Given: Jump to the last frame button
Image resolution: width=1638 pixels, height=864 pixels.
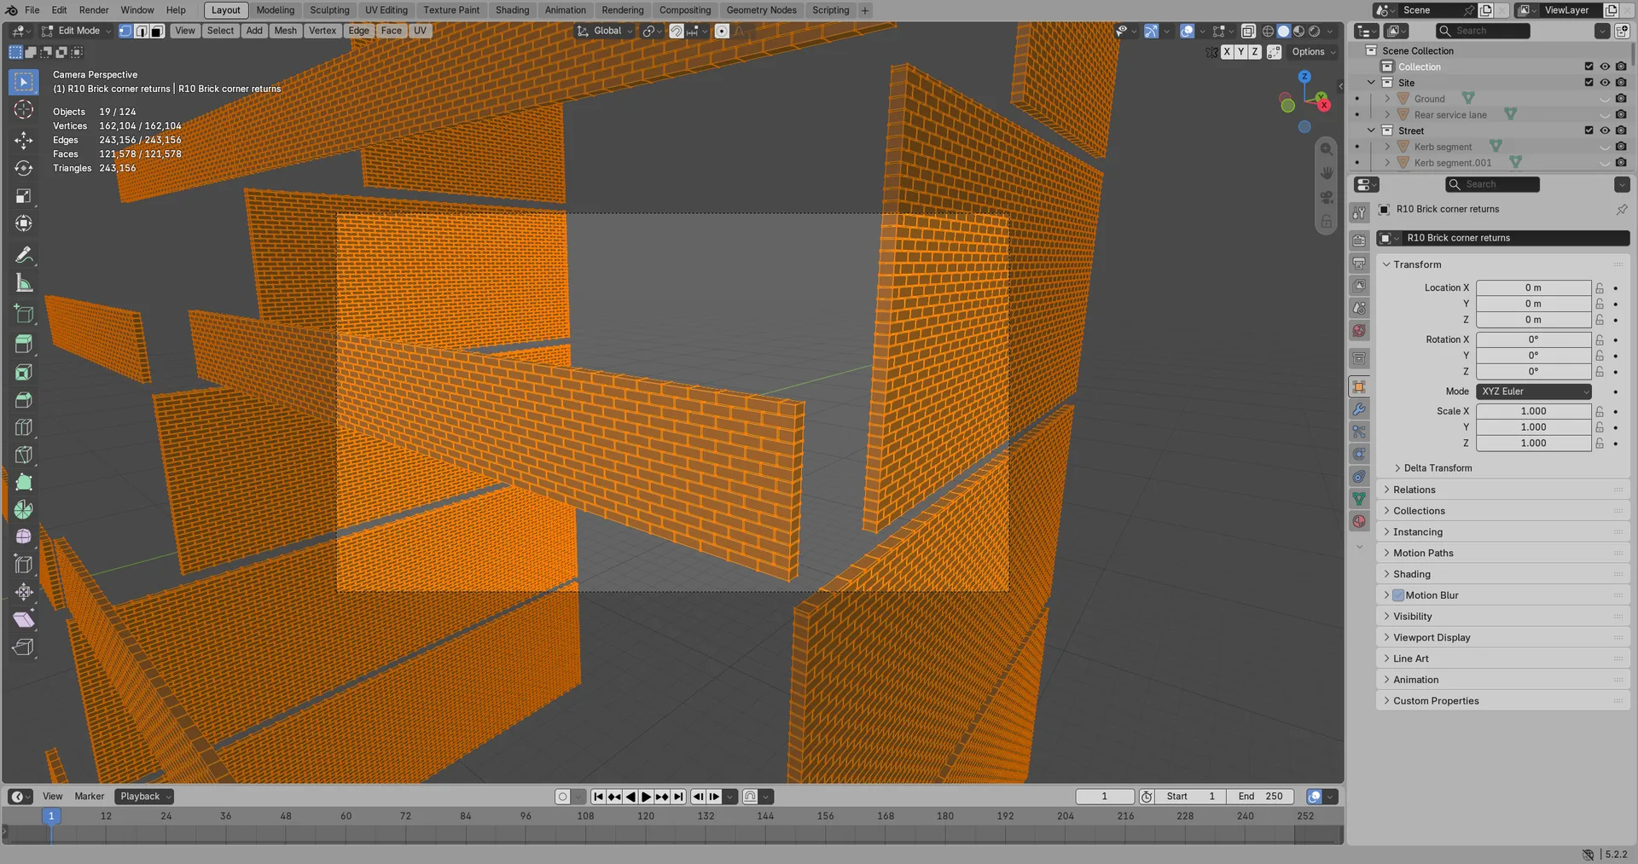Looking at the screenshot, I should pos(679,797).
